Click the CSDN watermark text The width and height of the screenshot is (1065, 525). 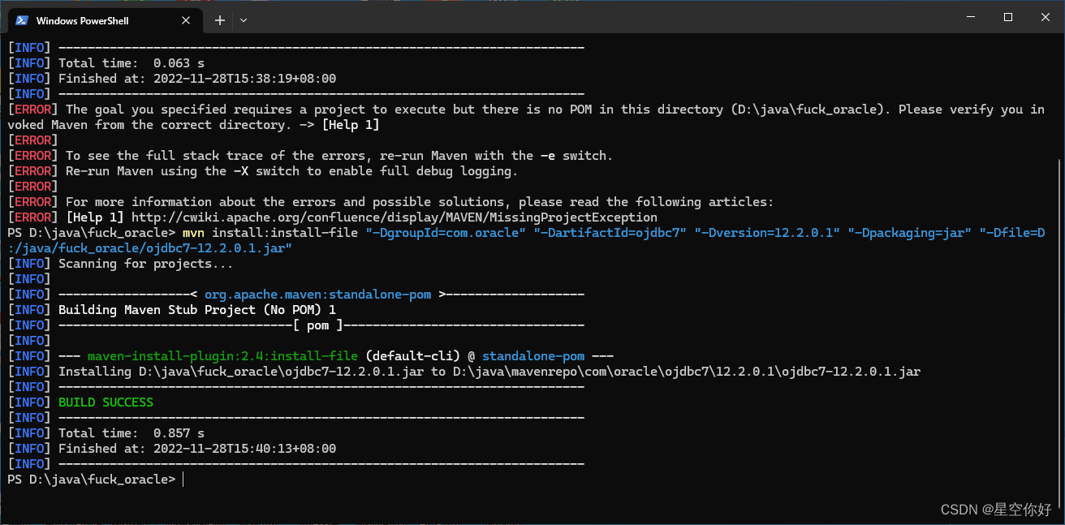(x=996, y=510)
